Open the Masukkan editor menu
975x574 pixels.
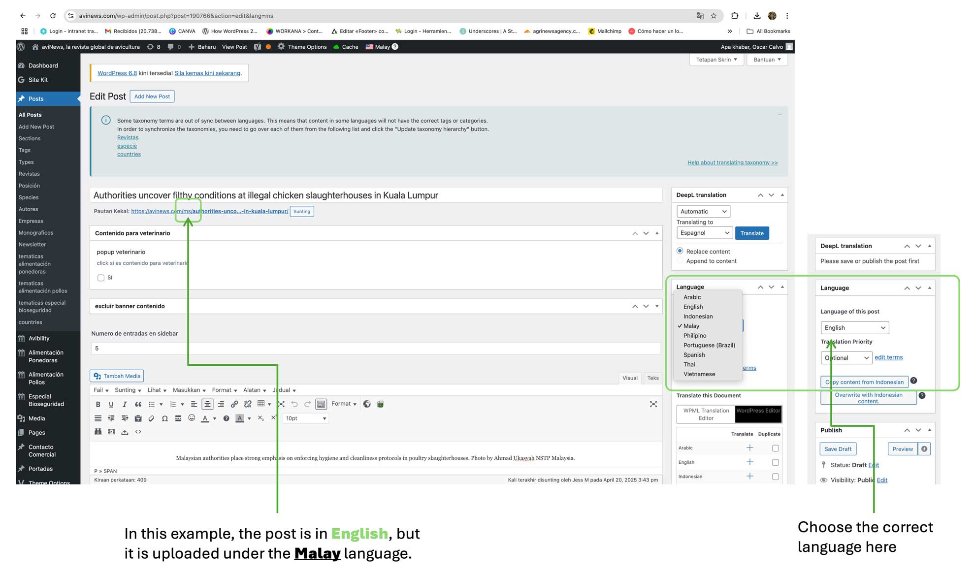coord(189,390)
